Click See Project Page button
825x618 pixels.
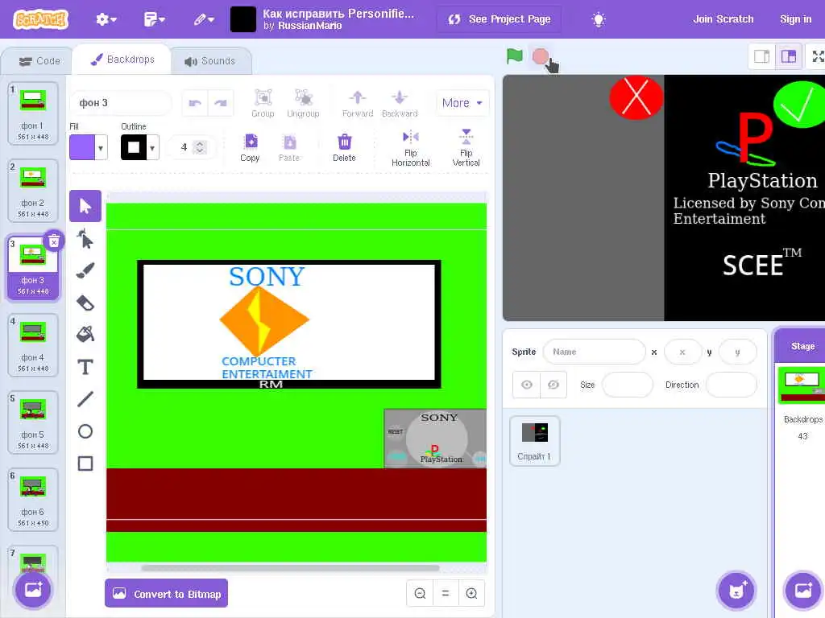pyautogui.click(x=499, y=19)
